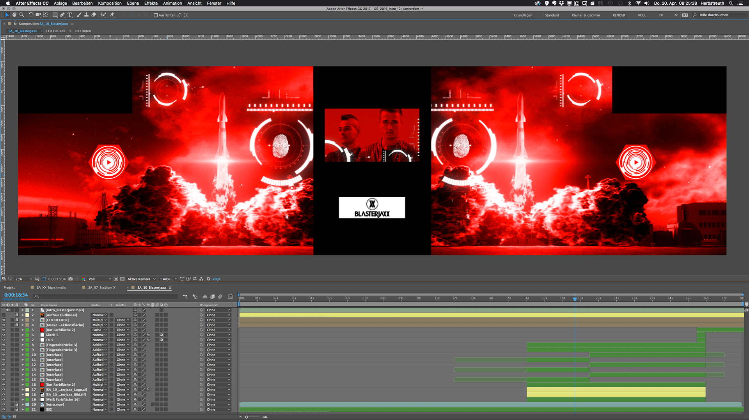Mute audio of Intro_Blasterjaxx.mp3 layer
Screen dimensions: 749x420
[8, 310]
